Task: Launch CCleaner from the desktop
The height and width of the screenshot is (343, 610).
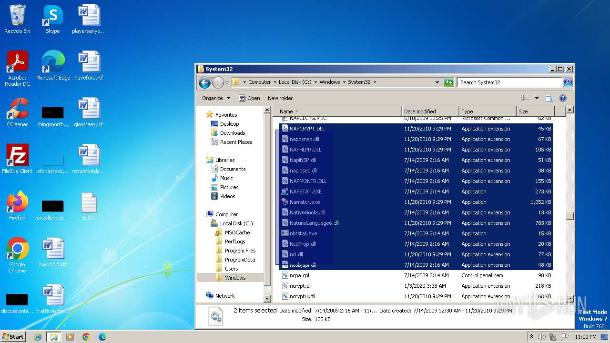Action: click(17, 112)
